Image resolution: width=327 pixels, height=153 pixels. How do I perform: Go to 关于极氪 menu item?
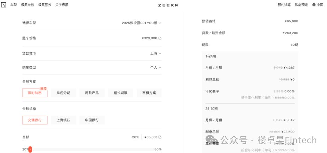62,5
